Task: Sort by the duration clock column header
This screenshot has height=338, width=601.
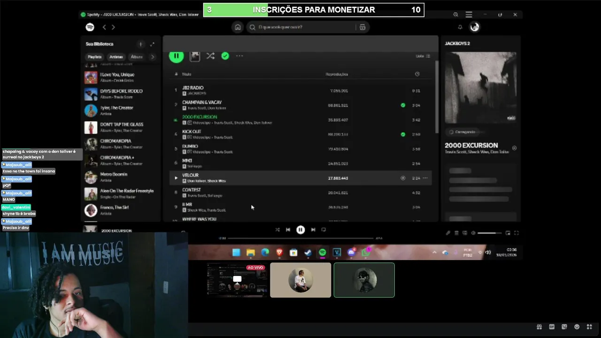Action: tap(417, 74)
